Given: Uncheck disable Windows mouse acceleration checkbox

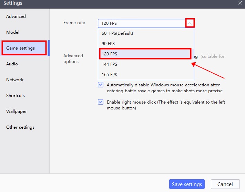Looking at the screenshot, I should [x=101, y=85].
